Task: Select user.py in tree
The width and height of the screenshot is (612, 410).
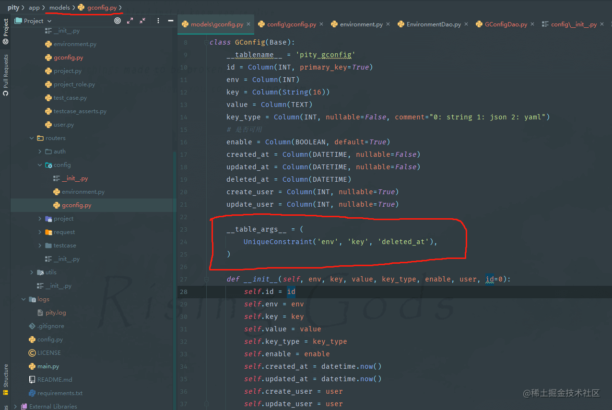Action: pyautogui.click(x=64, y=125)
